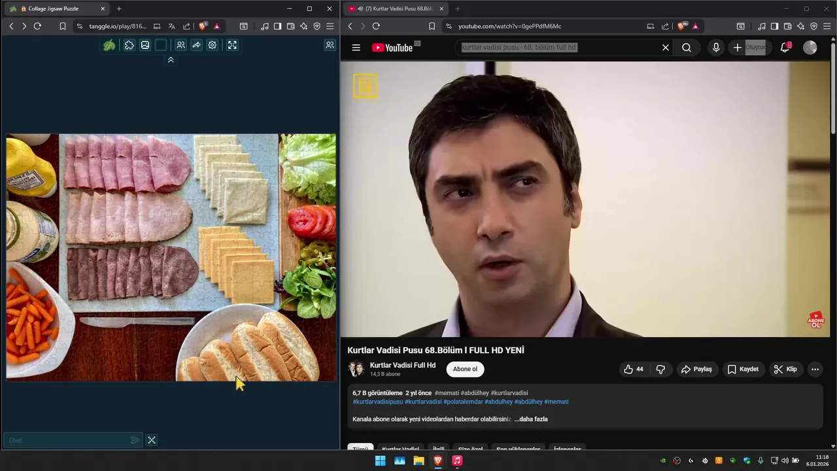Viewport: 837px width, 471px height.
Task: Open File Explorer from taskbar
Action: coord(418,461)
